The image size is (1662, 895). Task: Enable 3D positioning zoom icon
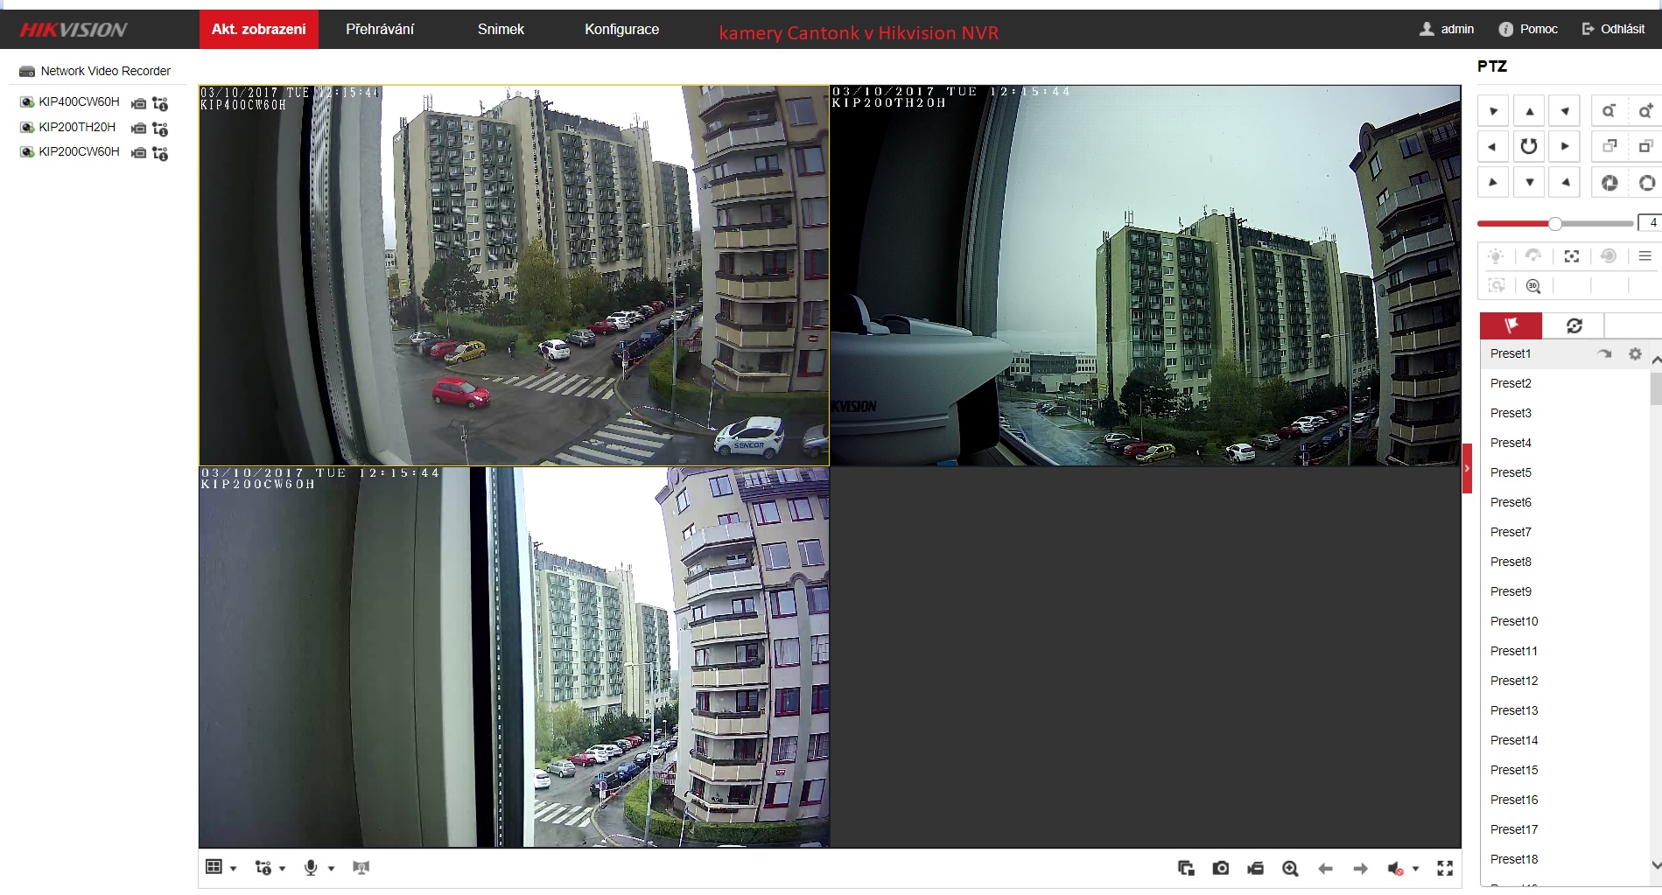tap(1533, 286)
